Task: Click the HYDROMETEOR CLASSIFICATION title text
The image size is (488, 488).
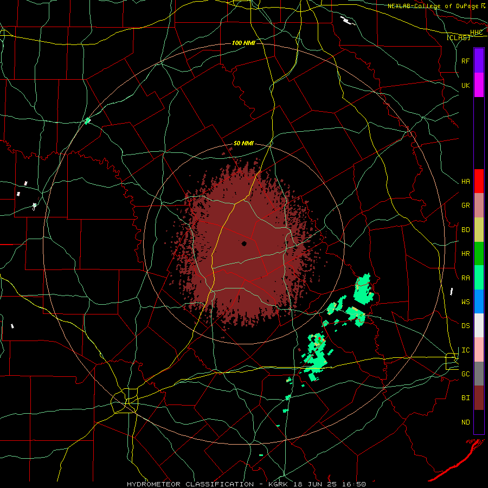Action: click(190, 484)
